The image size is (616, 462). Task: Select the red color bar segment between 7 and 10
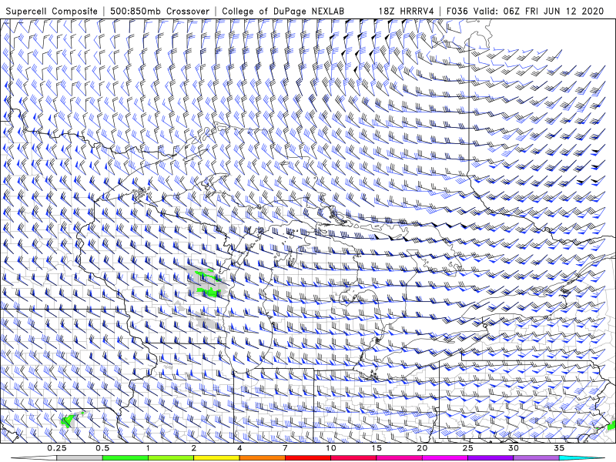pos(308,458)
